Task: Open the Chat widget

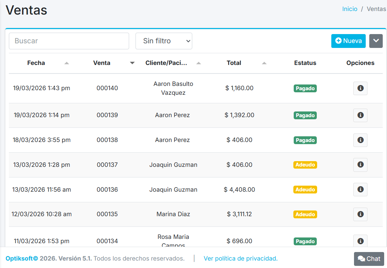Action: pyautogui.click(x=369, y=259)
